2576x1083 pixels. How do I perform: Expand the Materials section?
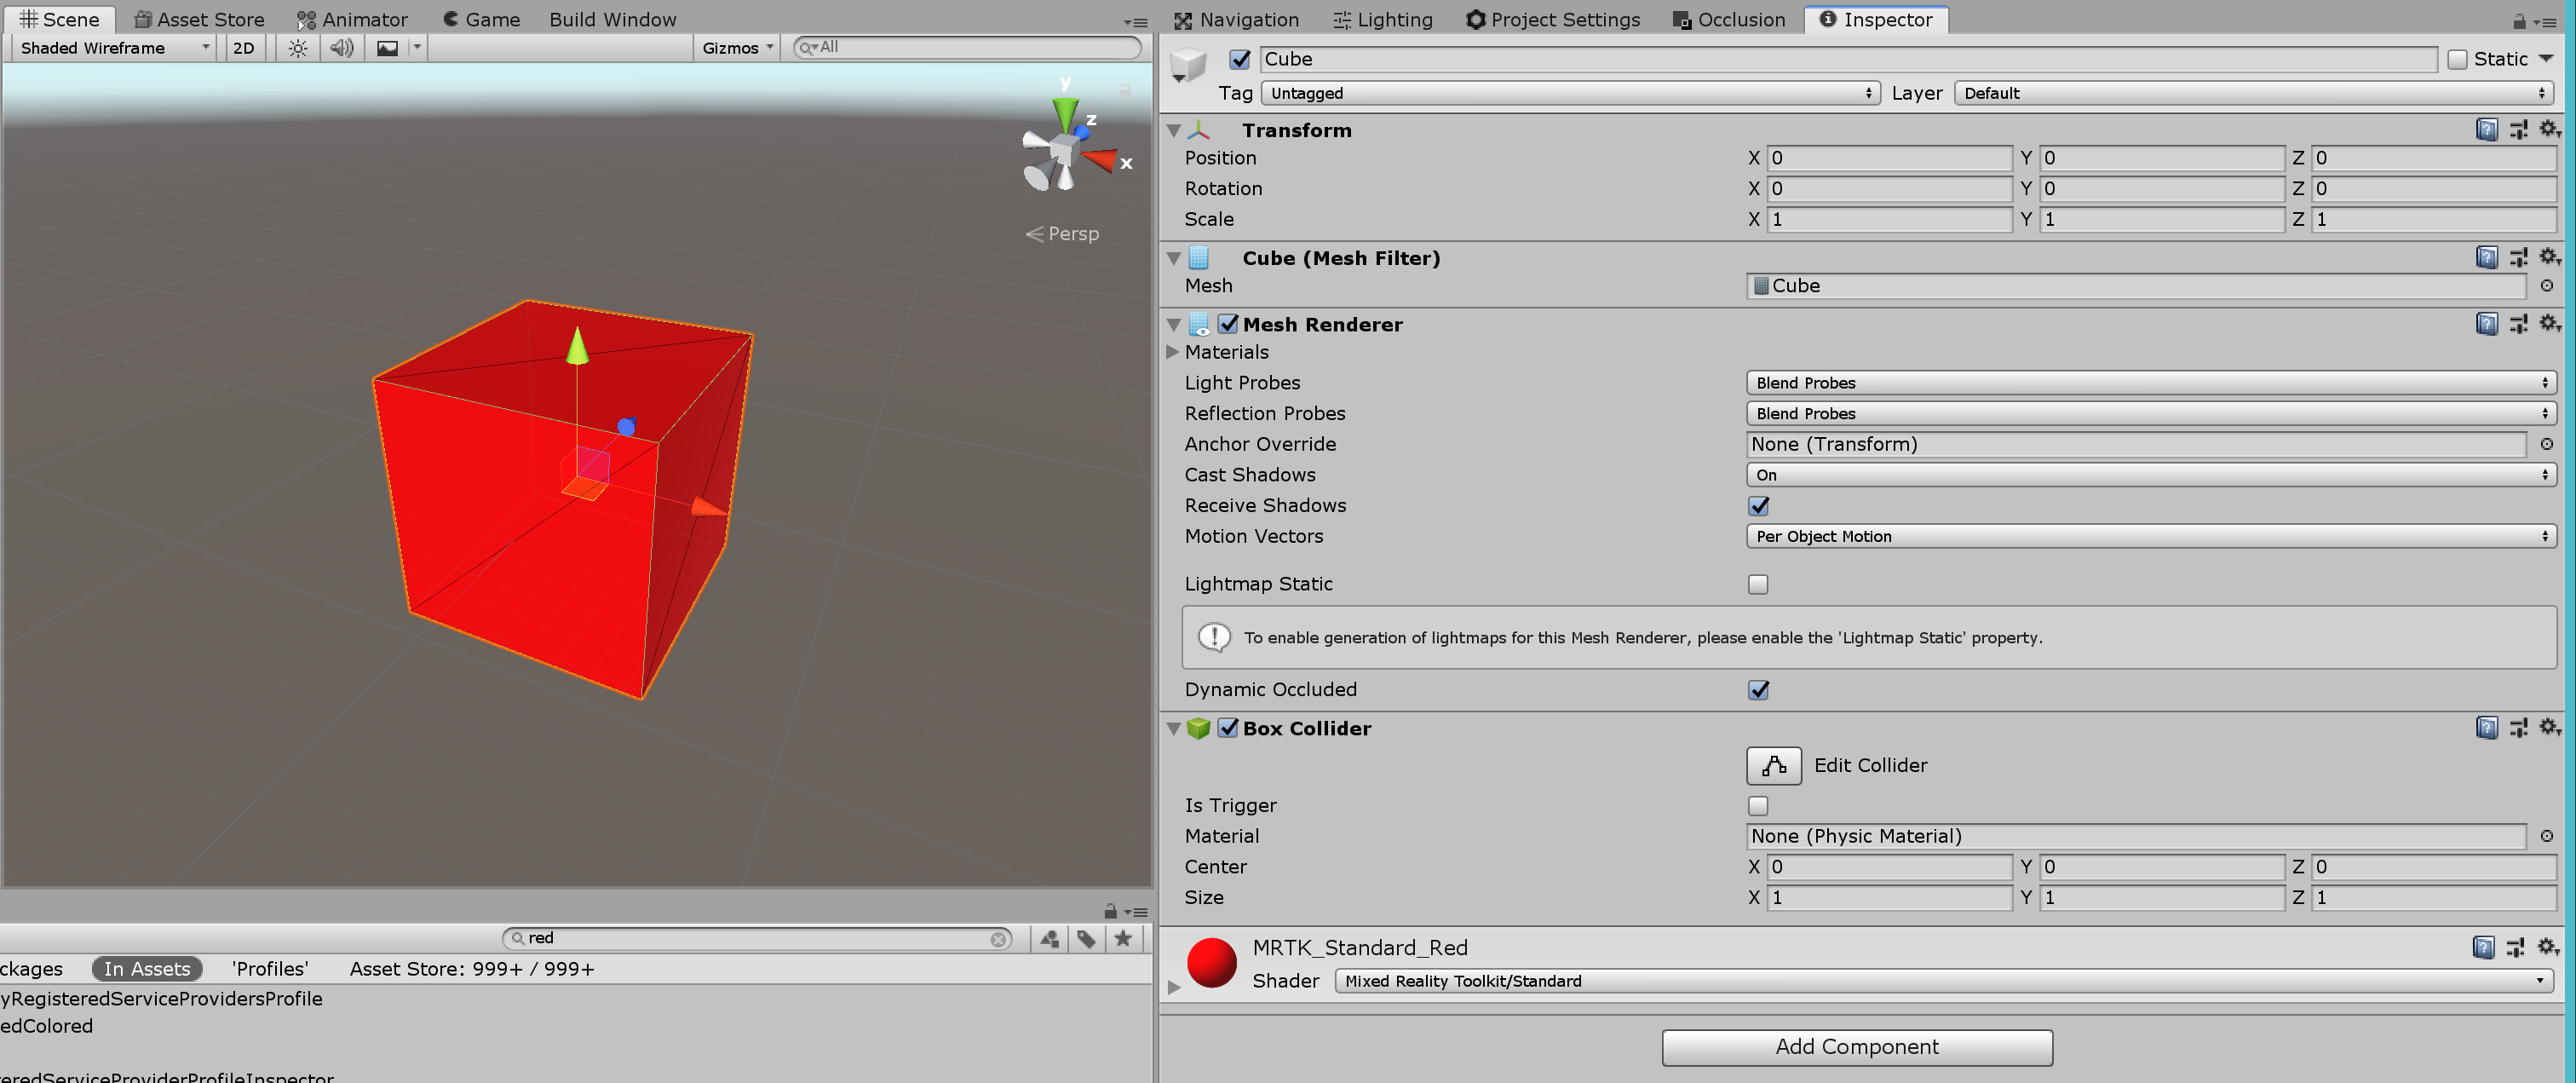1172,352
